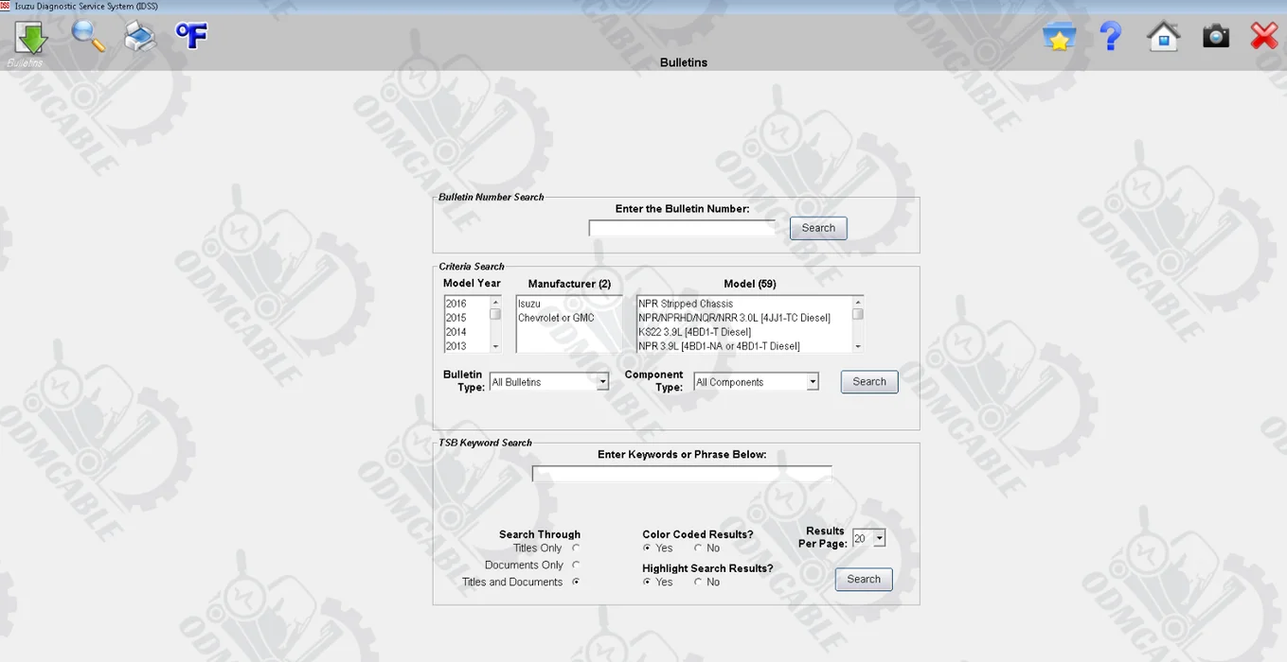Select the magnifying glass search icon
This screenshot has width=1287, height=662.
(x=87, y=36)
